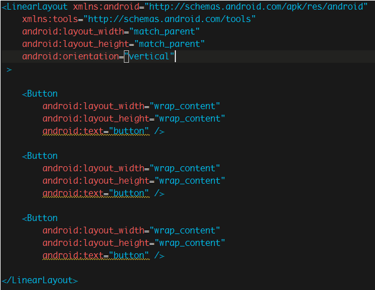The width and height of the screenshot is (375, 290).
Task: Click the second Button tag
Action: coord(40,156)
